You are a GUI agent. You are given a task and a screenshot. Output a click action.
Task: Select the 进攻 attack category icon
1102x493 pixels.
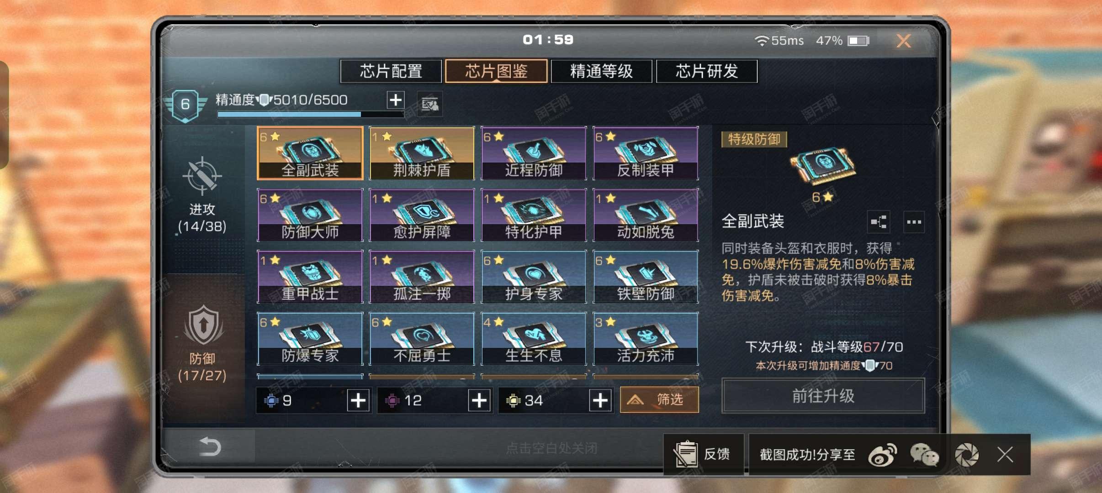coord(202,176)
